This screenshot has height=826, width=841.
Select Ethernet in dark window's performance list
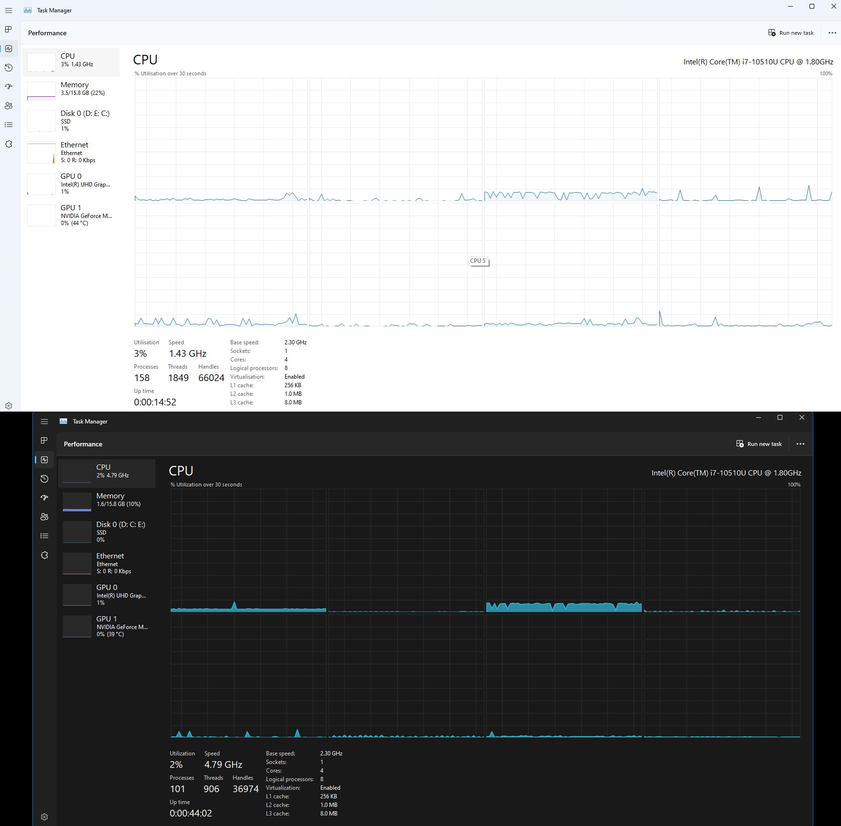(x=107, y=563)
